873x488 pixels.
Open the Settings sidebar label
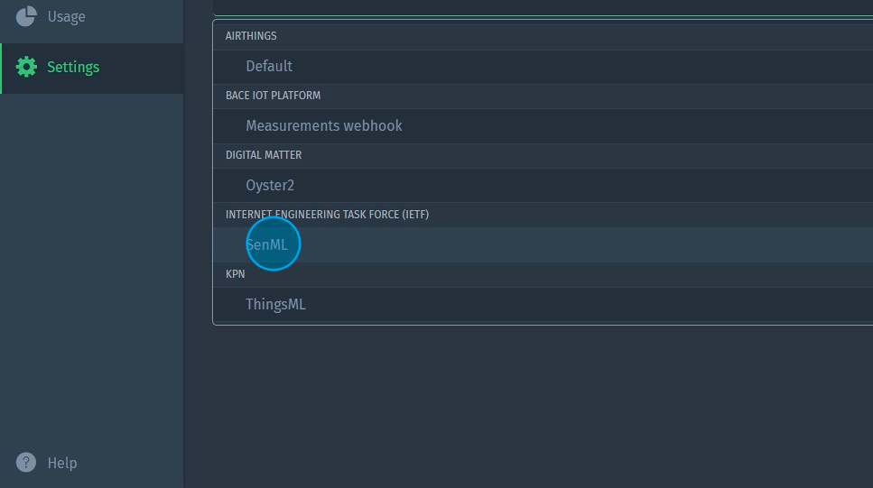(x=73, y=67)
